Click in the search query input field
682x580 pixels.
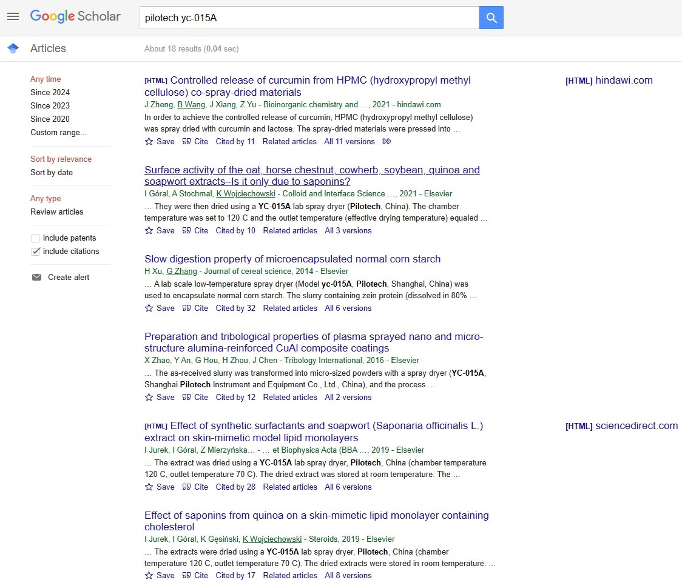[x=309, y=18]
